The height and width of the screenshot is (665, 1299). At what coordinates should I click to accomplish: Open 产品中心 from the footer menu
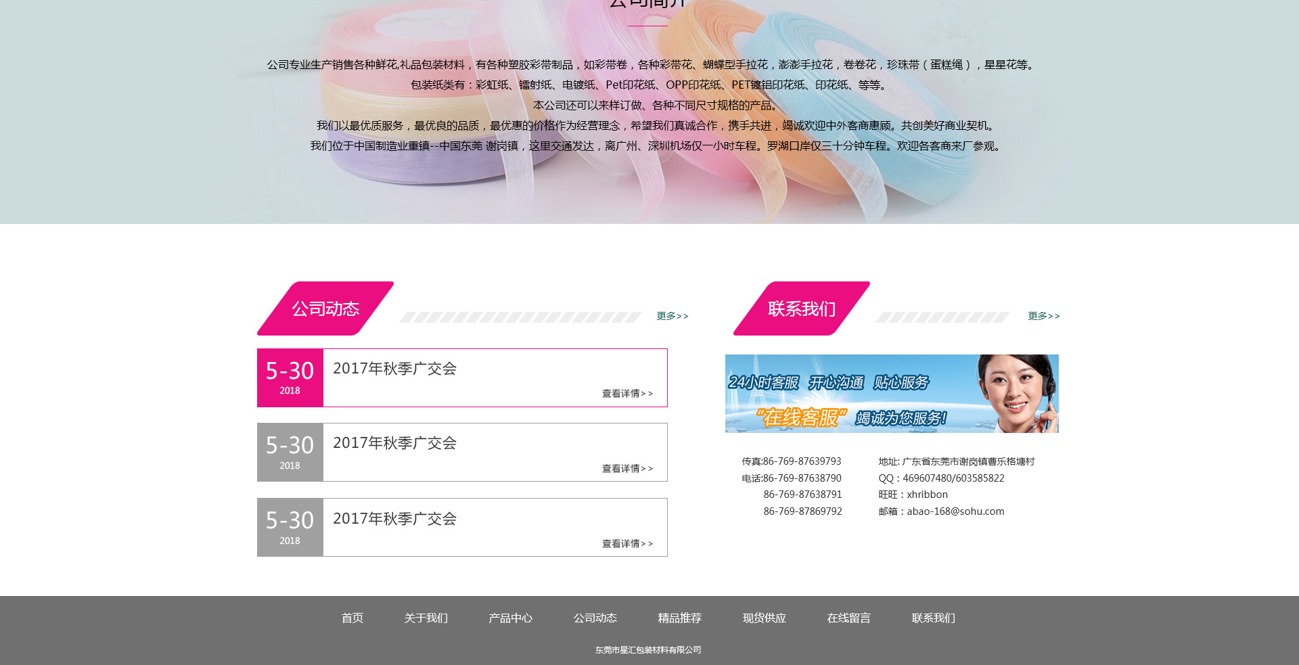[511, 618]
